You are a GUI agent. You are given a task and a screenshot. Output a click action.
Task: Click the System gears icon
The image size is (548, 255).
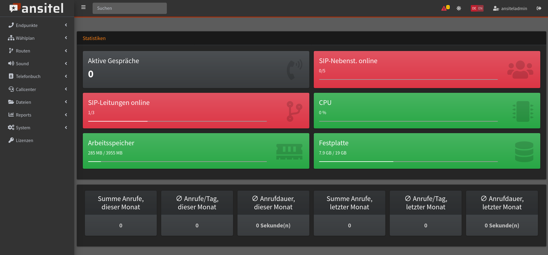11,128
